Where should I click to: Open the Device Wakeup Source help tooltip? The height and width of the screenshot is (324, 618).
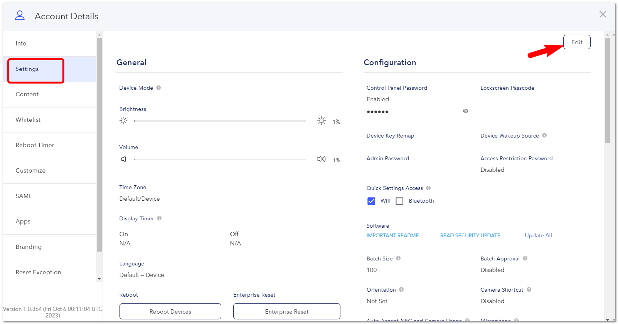[544, 136]
